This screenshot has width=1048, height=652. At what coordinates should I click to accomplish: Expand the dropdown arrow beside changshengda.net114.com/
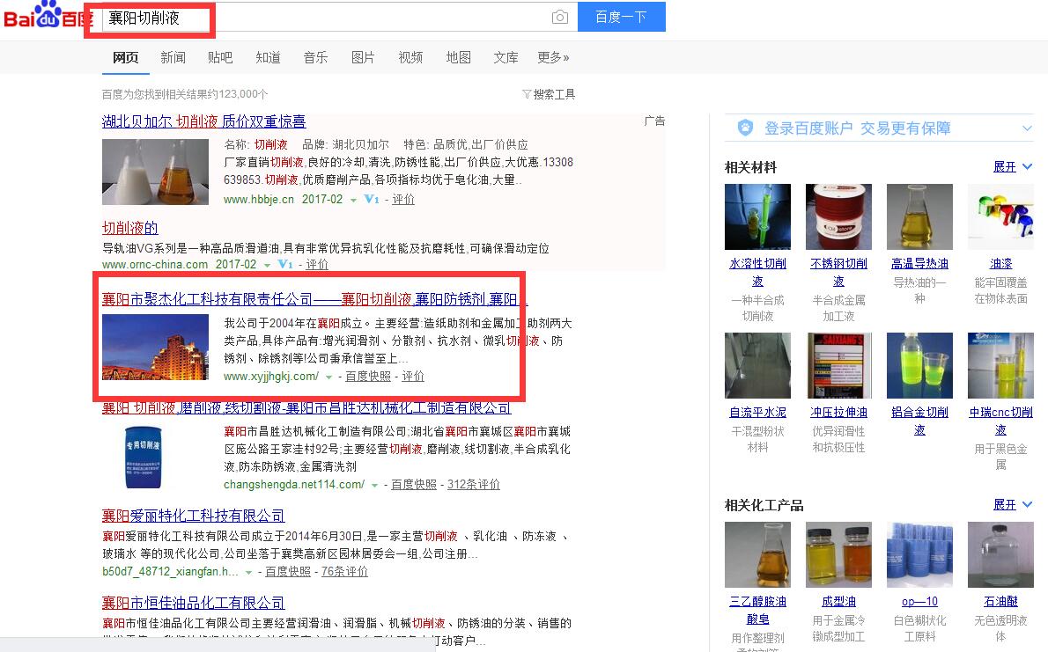click(375, 486)
